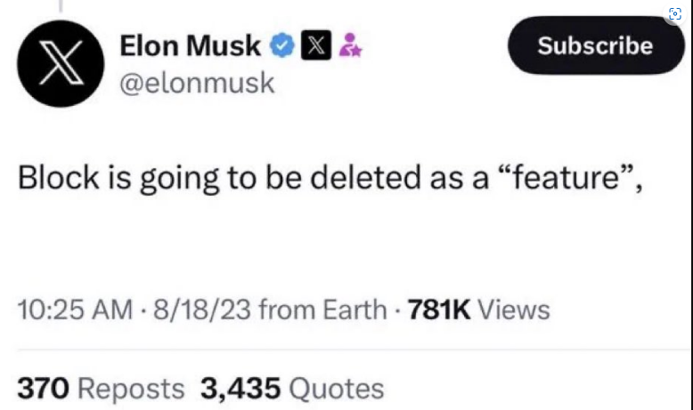Click the divider line below the timestamp

coord(354,350)
